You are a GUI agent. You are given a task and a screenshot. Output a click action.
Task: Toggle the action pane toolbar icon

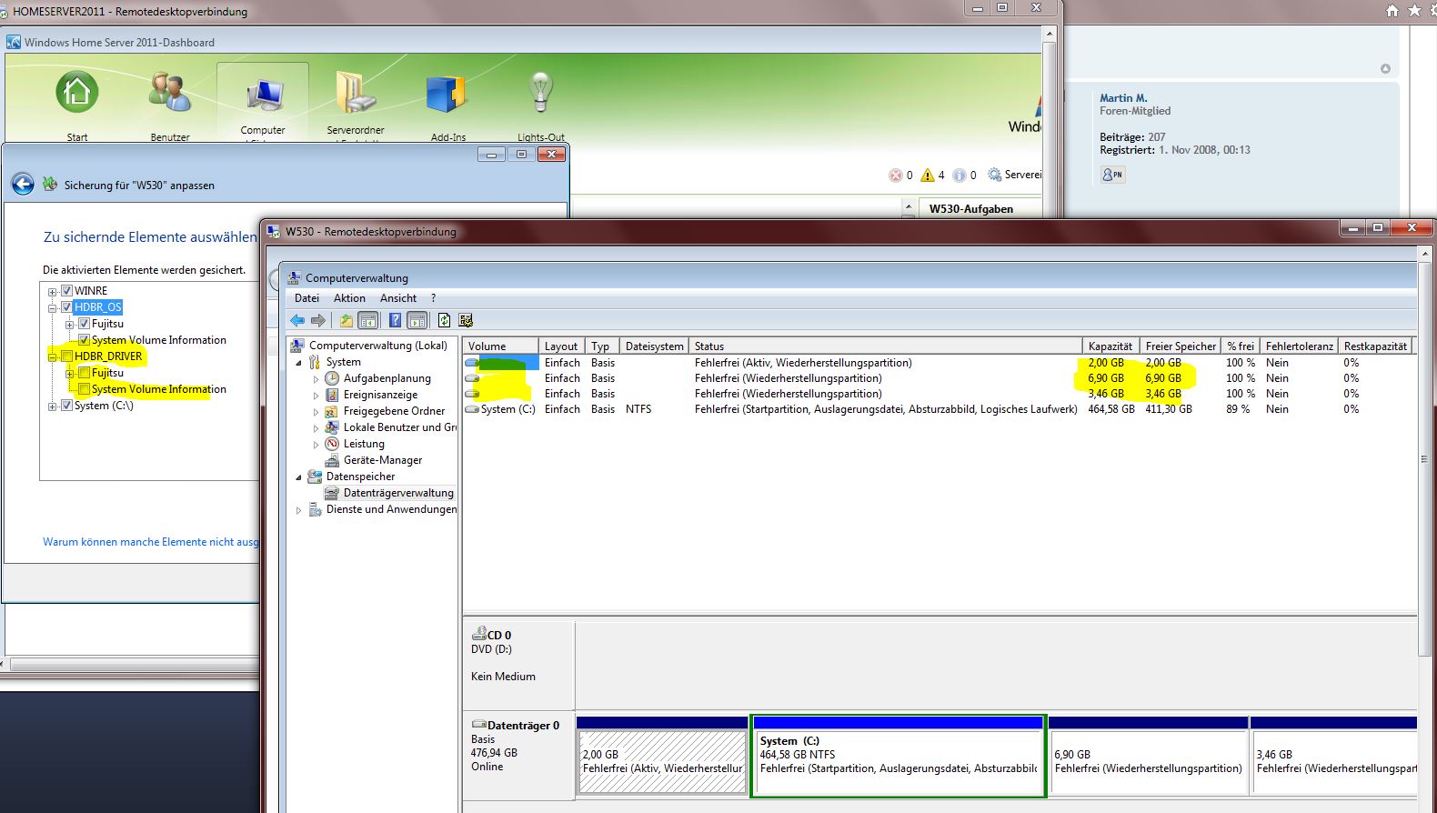pyautogui.click(x=417, y=320)
